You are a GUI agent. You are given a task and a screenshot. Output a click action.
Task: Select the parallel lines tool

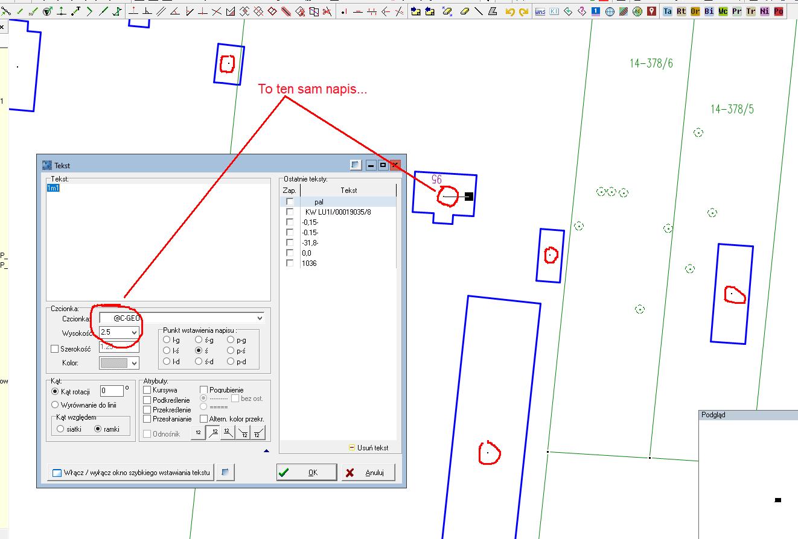(x=161, y=11)
